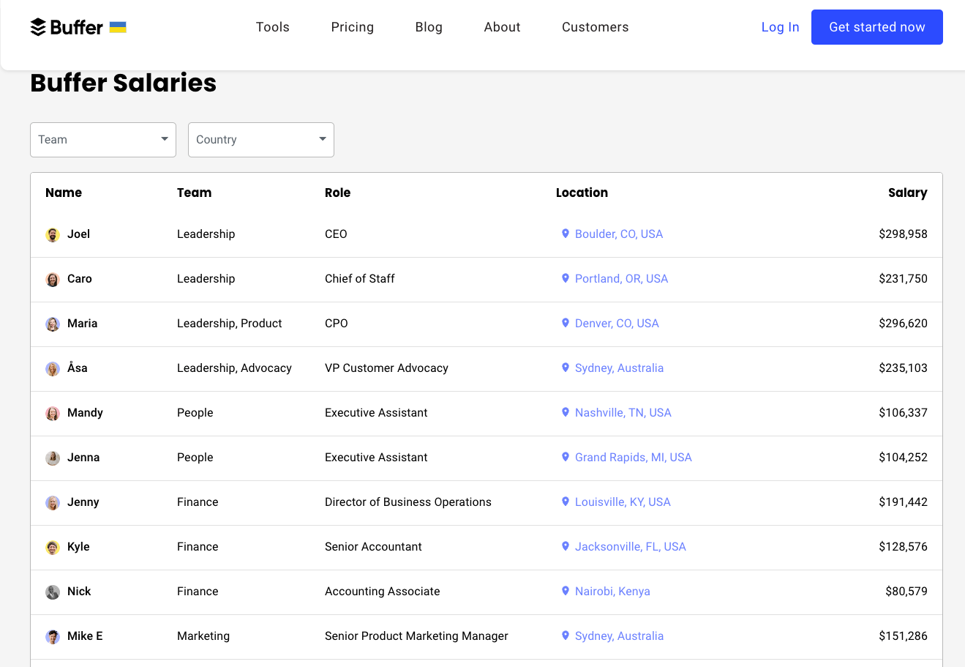The image size is (965, 667).
Task: Open the Tools menu
Action: (x=273, y=27)
